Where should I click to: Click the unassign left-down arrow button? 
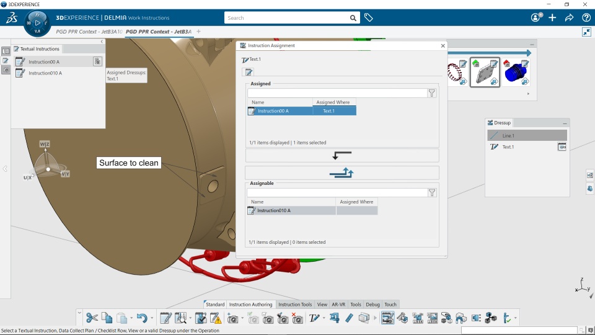pyautogui.click(x=342, y=155)
